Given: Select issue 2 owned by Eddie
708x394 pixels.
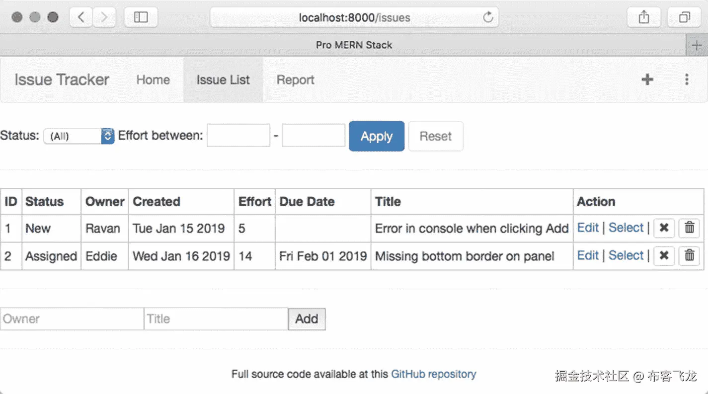Looking at the screenshot, I should pos(626,255).
